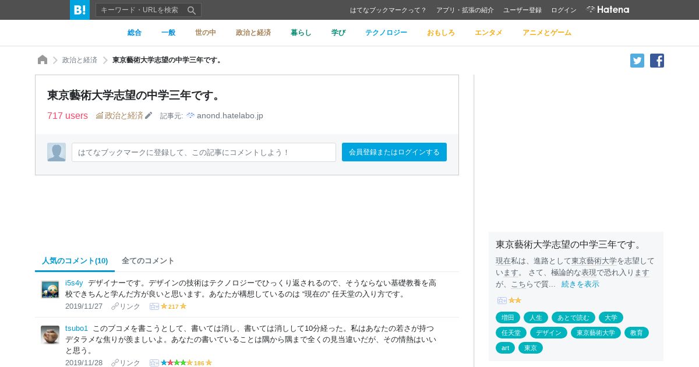Open user tsubo1's profile link

76,328
